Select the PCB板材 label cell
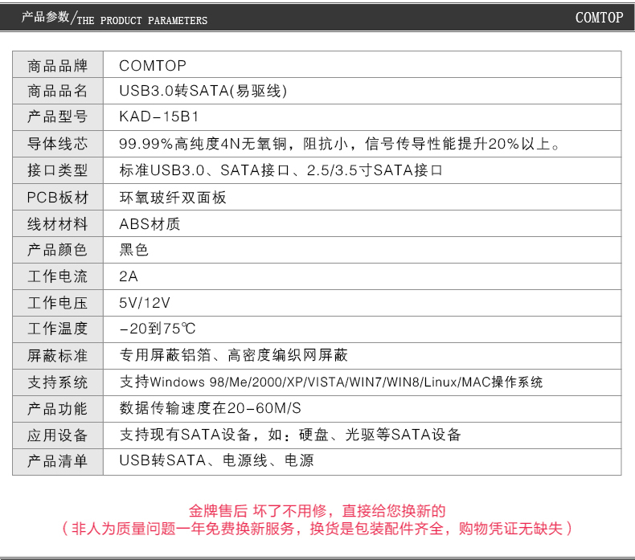The image size is (635, 560). tap(58, 197)
